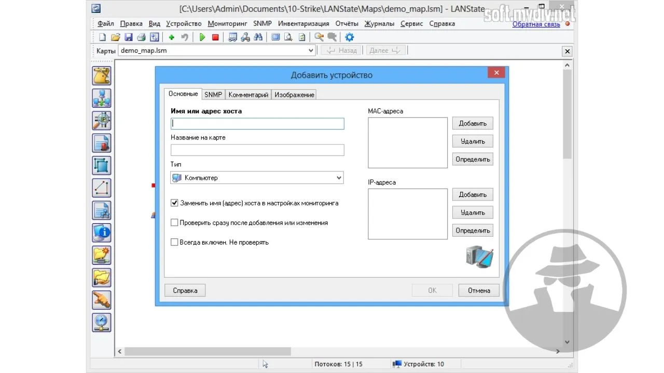The height and width of the screenshot is (373, 664).
Task: Click the horizontal scrollbar thumb of map
Action: (x=208, y=351)
